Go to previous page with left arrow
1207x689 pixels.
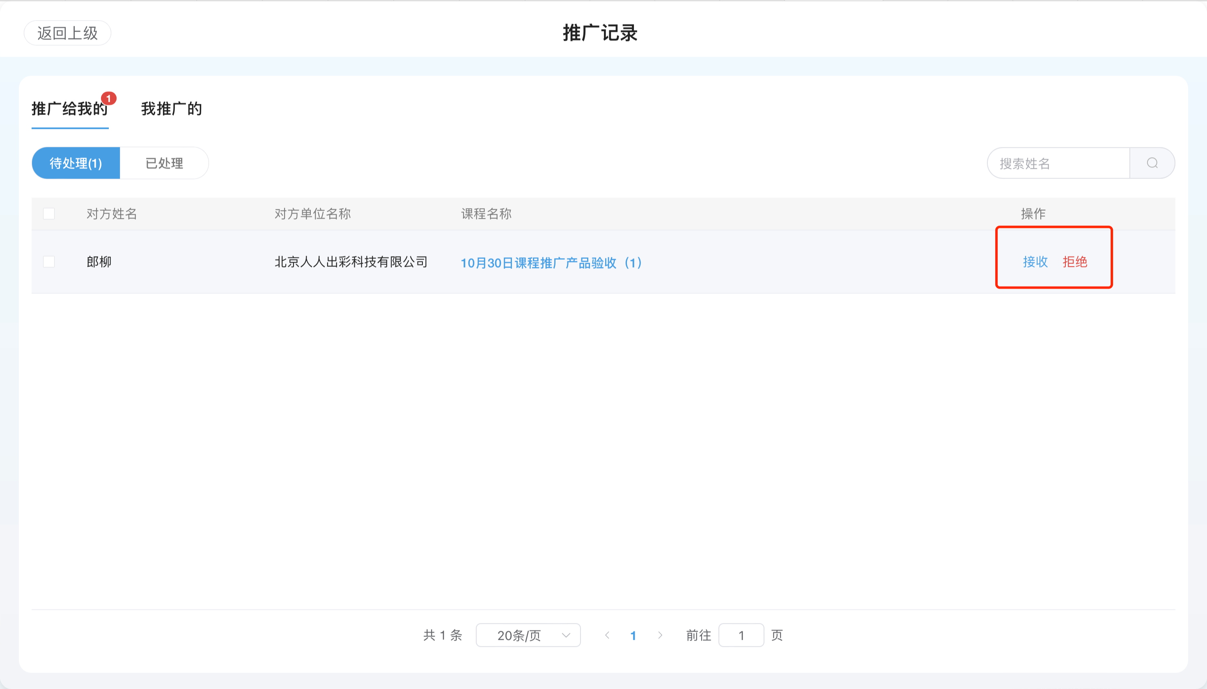coord(607,635)
